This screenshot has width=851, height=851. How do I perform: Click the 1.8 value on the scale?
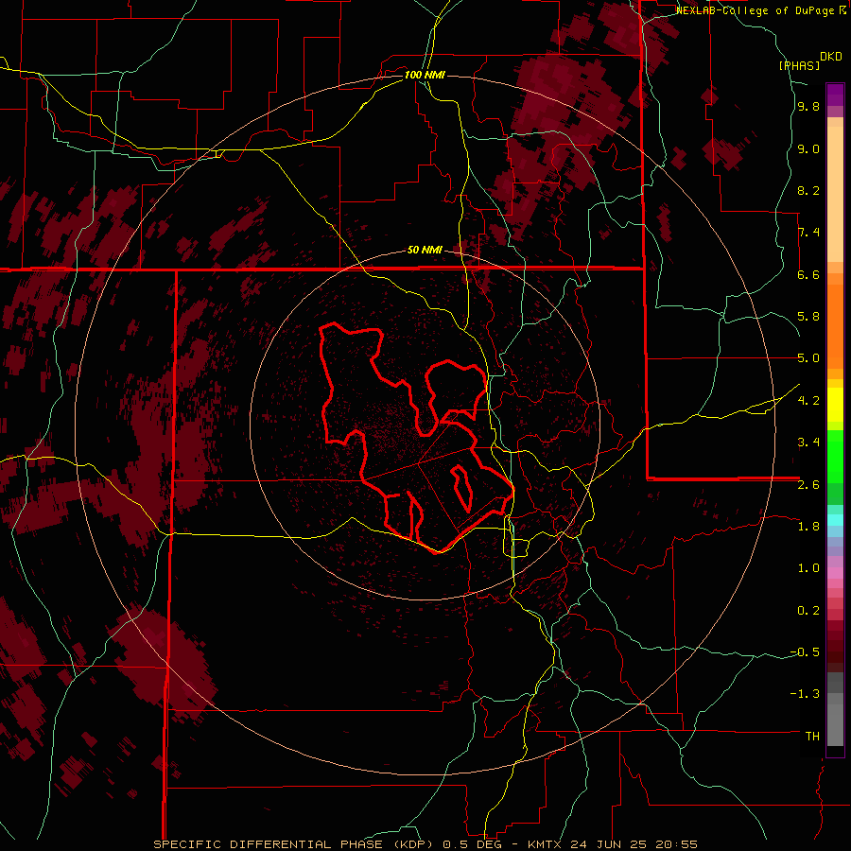pyautogui.click(x=808, y=527)
